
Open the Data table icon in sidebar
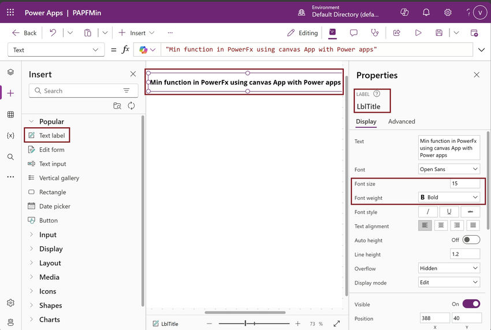point(10,114)
